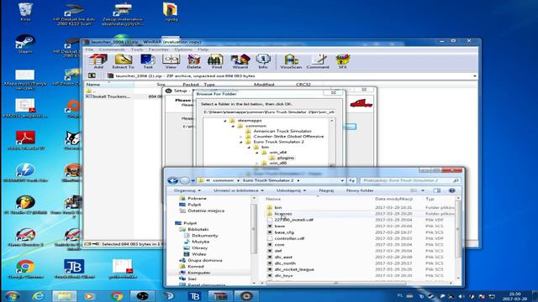Click the folder path field in Browse For Folder
The width and height of the screenshot is (538, 302).
click(268, 112)
